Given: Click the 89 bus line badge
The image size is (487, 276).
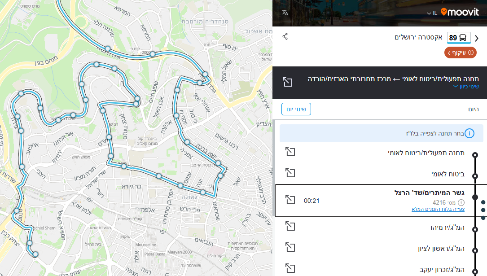Looking at the screenshot, I should 458,38.
